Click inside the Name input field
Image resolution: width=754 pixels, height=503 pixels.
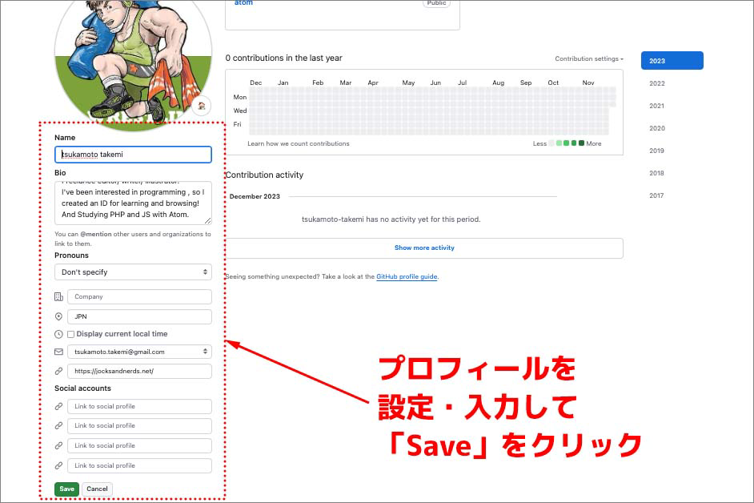(132, 154)
